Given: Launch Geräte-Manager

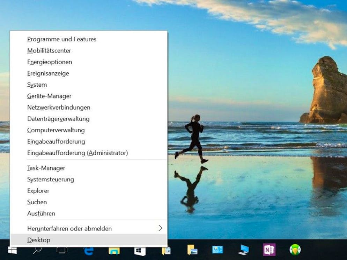Looking at the screenshot, I should pos(89,96).
